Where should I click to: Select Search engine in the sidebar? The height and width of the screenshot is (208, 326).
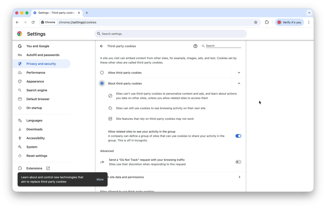pyautogui.click(x=37, y=90)
